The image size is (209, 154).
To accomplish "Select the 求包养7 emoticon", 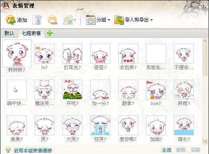I will pos(128,54).
